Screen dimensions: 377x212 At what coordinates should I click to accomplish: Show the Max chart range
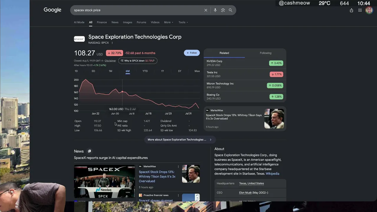(197, 71)
